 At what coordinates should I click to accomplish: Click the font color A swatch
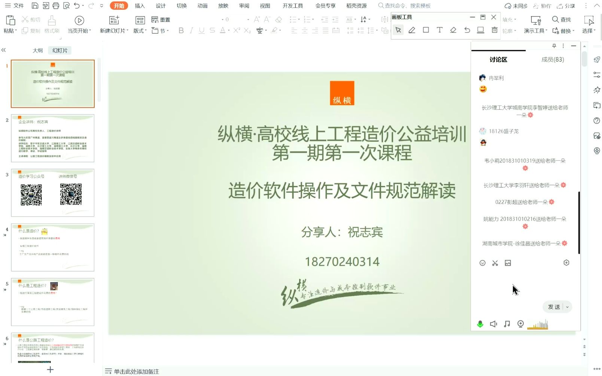pos(223,31)
